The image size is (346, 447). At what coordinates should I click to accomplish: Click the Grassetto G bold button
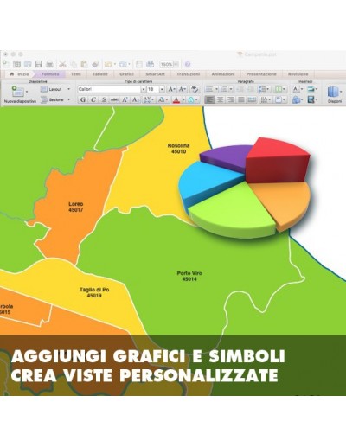click(83, 99)
